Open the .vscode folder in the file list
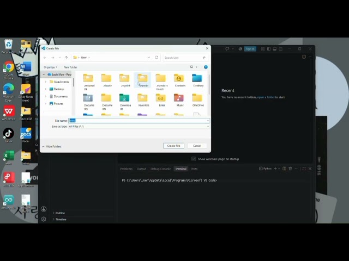Viewport: 349px width, 261px height. click(x=142, y=80)
